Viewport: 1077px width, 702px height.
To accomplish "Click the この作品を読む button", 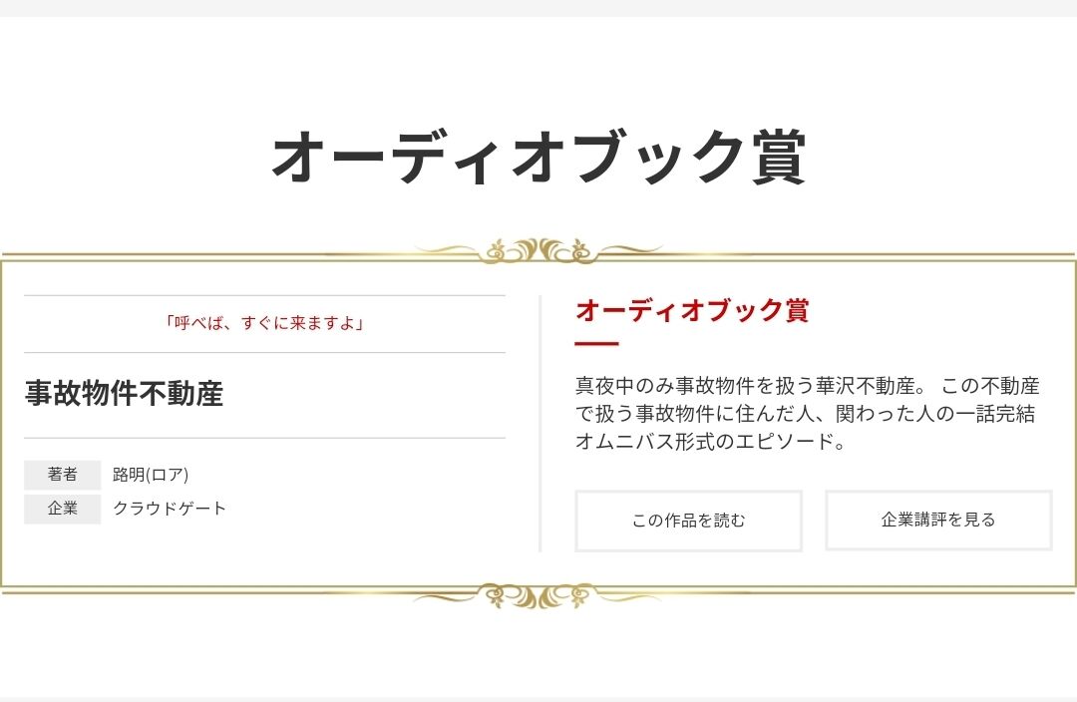I will coord(688,521).
